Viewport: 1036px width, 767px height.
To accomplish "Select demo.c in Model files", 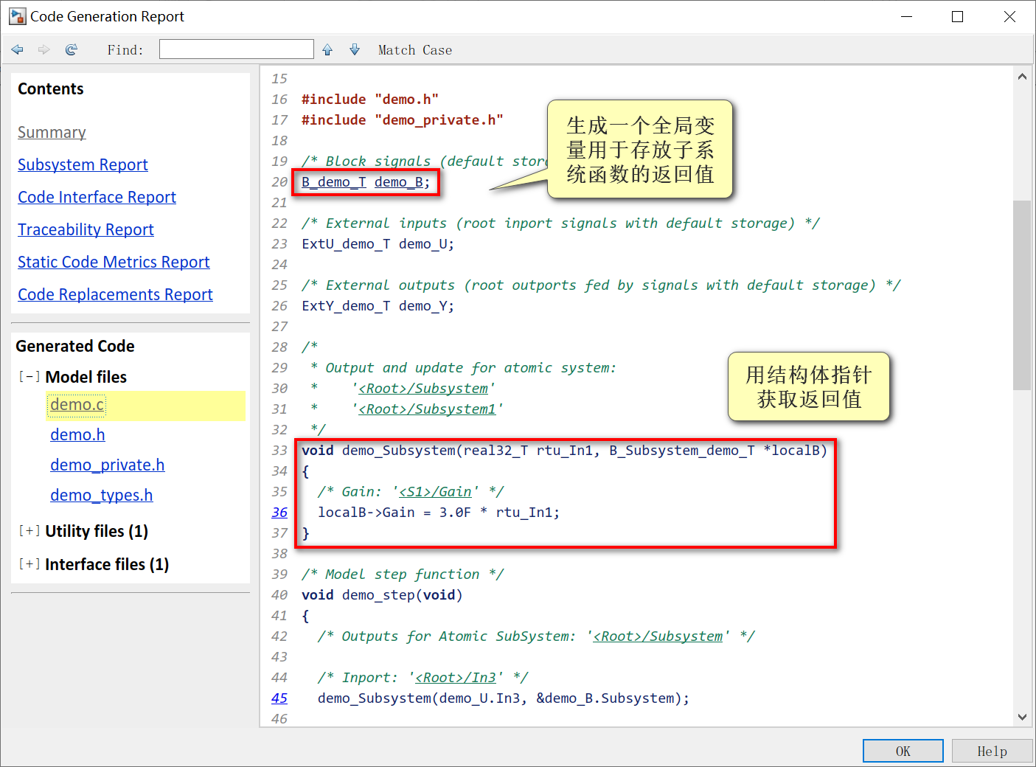I will 77,405.
